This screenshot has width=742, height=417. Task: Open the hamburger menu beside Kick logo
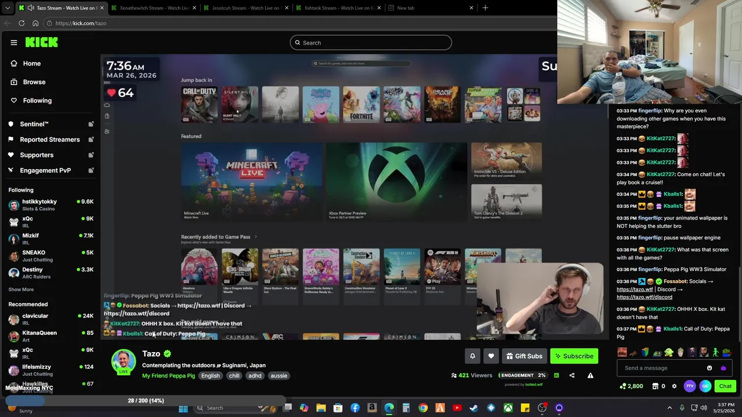point(13,42)
